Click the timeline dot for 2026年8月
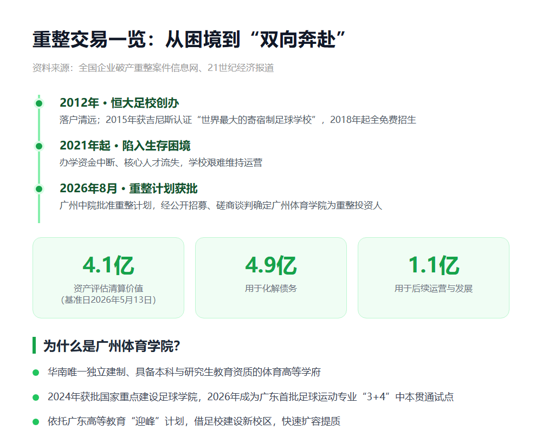Screen dimensions: 542x430 tap(39, 189)
